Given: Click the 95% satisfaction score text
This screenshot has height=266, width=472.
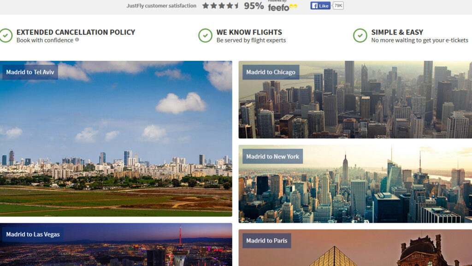Looking at the screenshot, I should point(254,6).
